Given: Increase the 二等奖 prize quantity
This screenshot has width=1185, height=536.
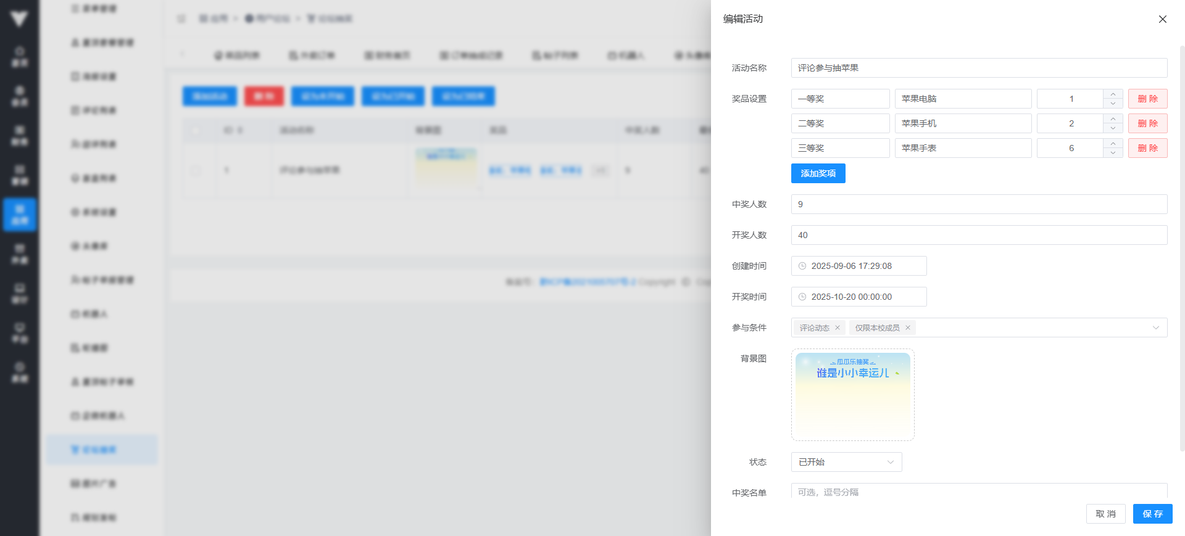Looking at the screenshot, I should click(1113, 119).
